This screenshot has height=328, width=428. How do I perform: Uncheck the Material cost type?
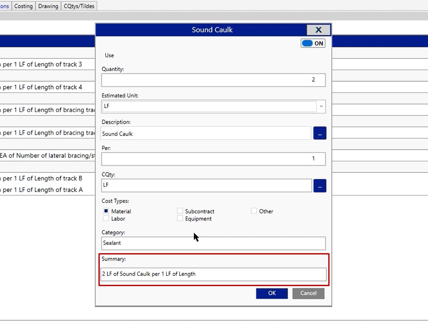point(106,211)
